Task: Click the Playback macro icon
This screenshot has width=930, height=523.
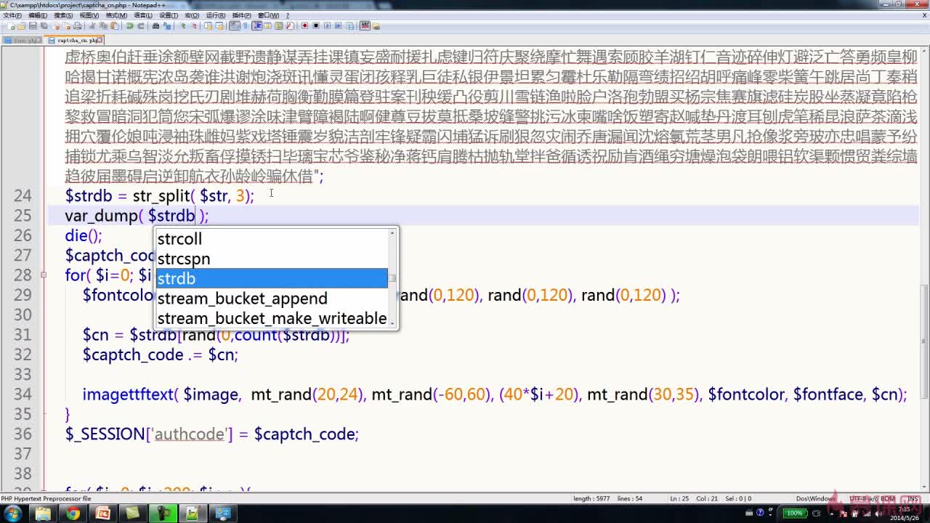Action: click(327, 25)
